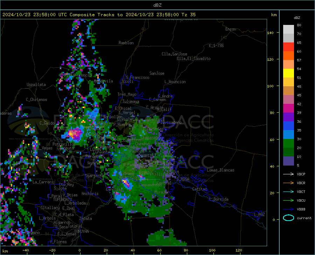The width and height of the screenshot is (315, 255).
Task: Click the 'Clla.SanJose' map label
Action: (174, 54)
